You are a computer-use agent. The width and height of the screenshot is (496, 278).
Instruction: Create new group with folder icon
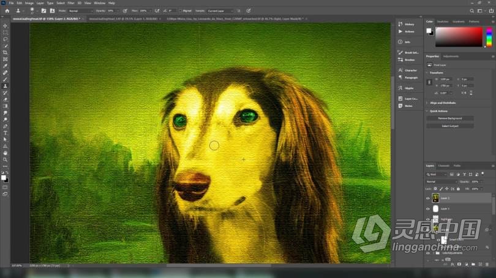473,265
